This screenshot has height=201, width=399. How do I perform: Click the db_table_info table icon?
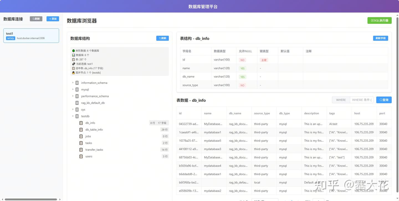coord(81,129)
